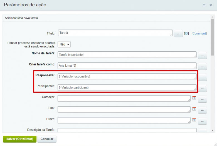Click the Comment link

(199, 33)
